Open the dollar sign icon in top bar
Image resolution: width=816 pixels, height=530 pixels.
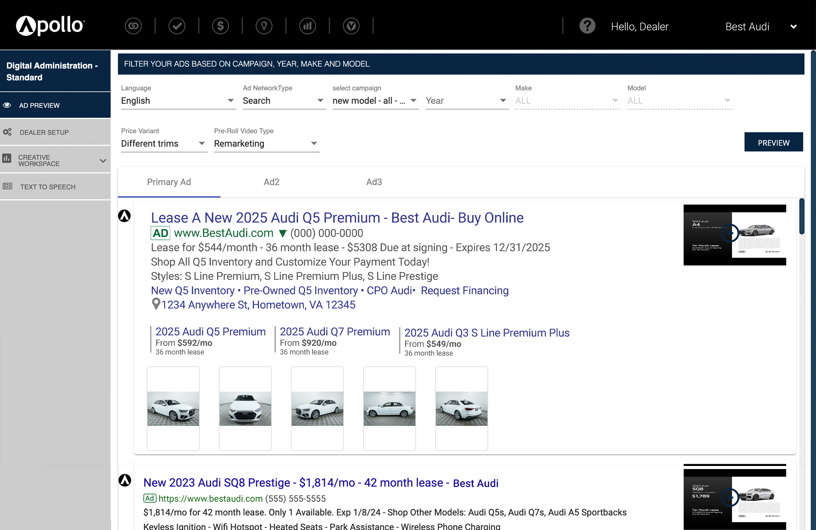[221, 26]
